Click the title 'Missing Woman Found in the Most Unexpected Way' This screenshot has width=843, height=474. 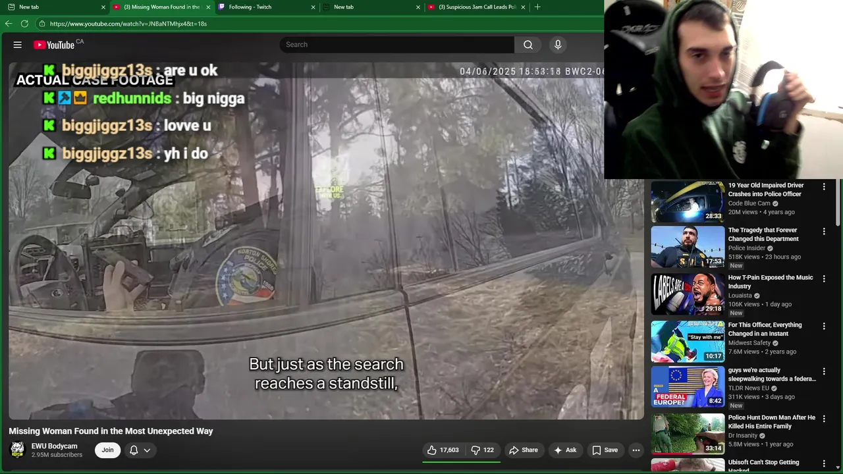click(111, 431)
